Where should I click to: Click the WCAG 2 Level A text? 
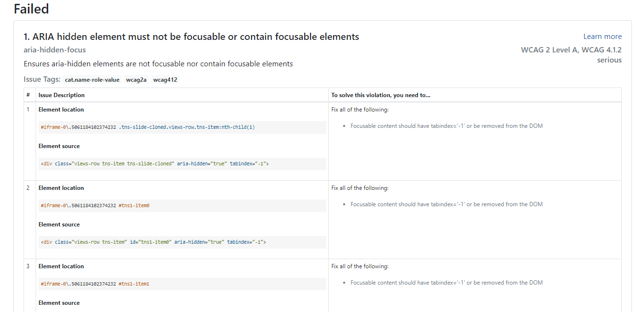[x=550, y=50]
